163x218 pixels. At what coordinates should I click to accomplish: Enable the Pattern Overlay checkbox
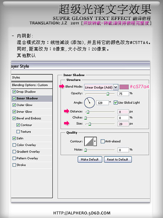tap(14, 158)
